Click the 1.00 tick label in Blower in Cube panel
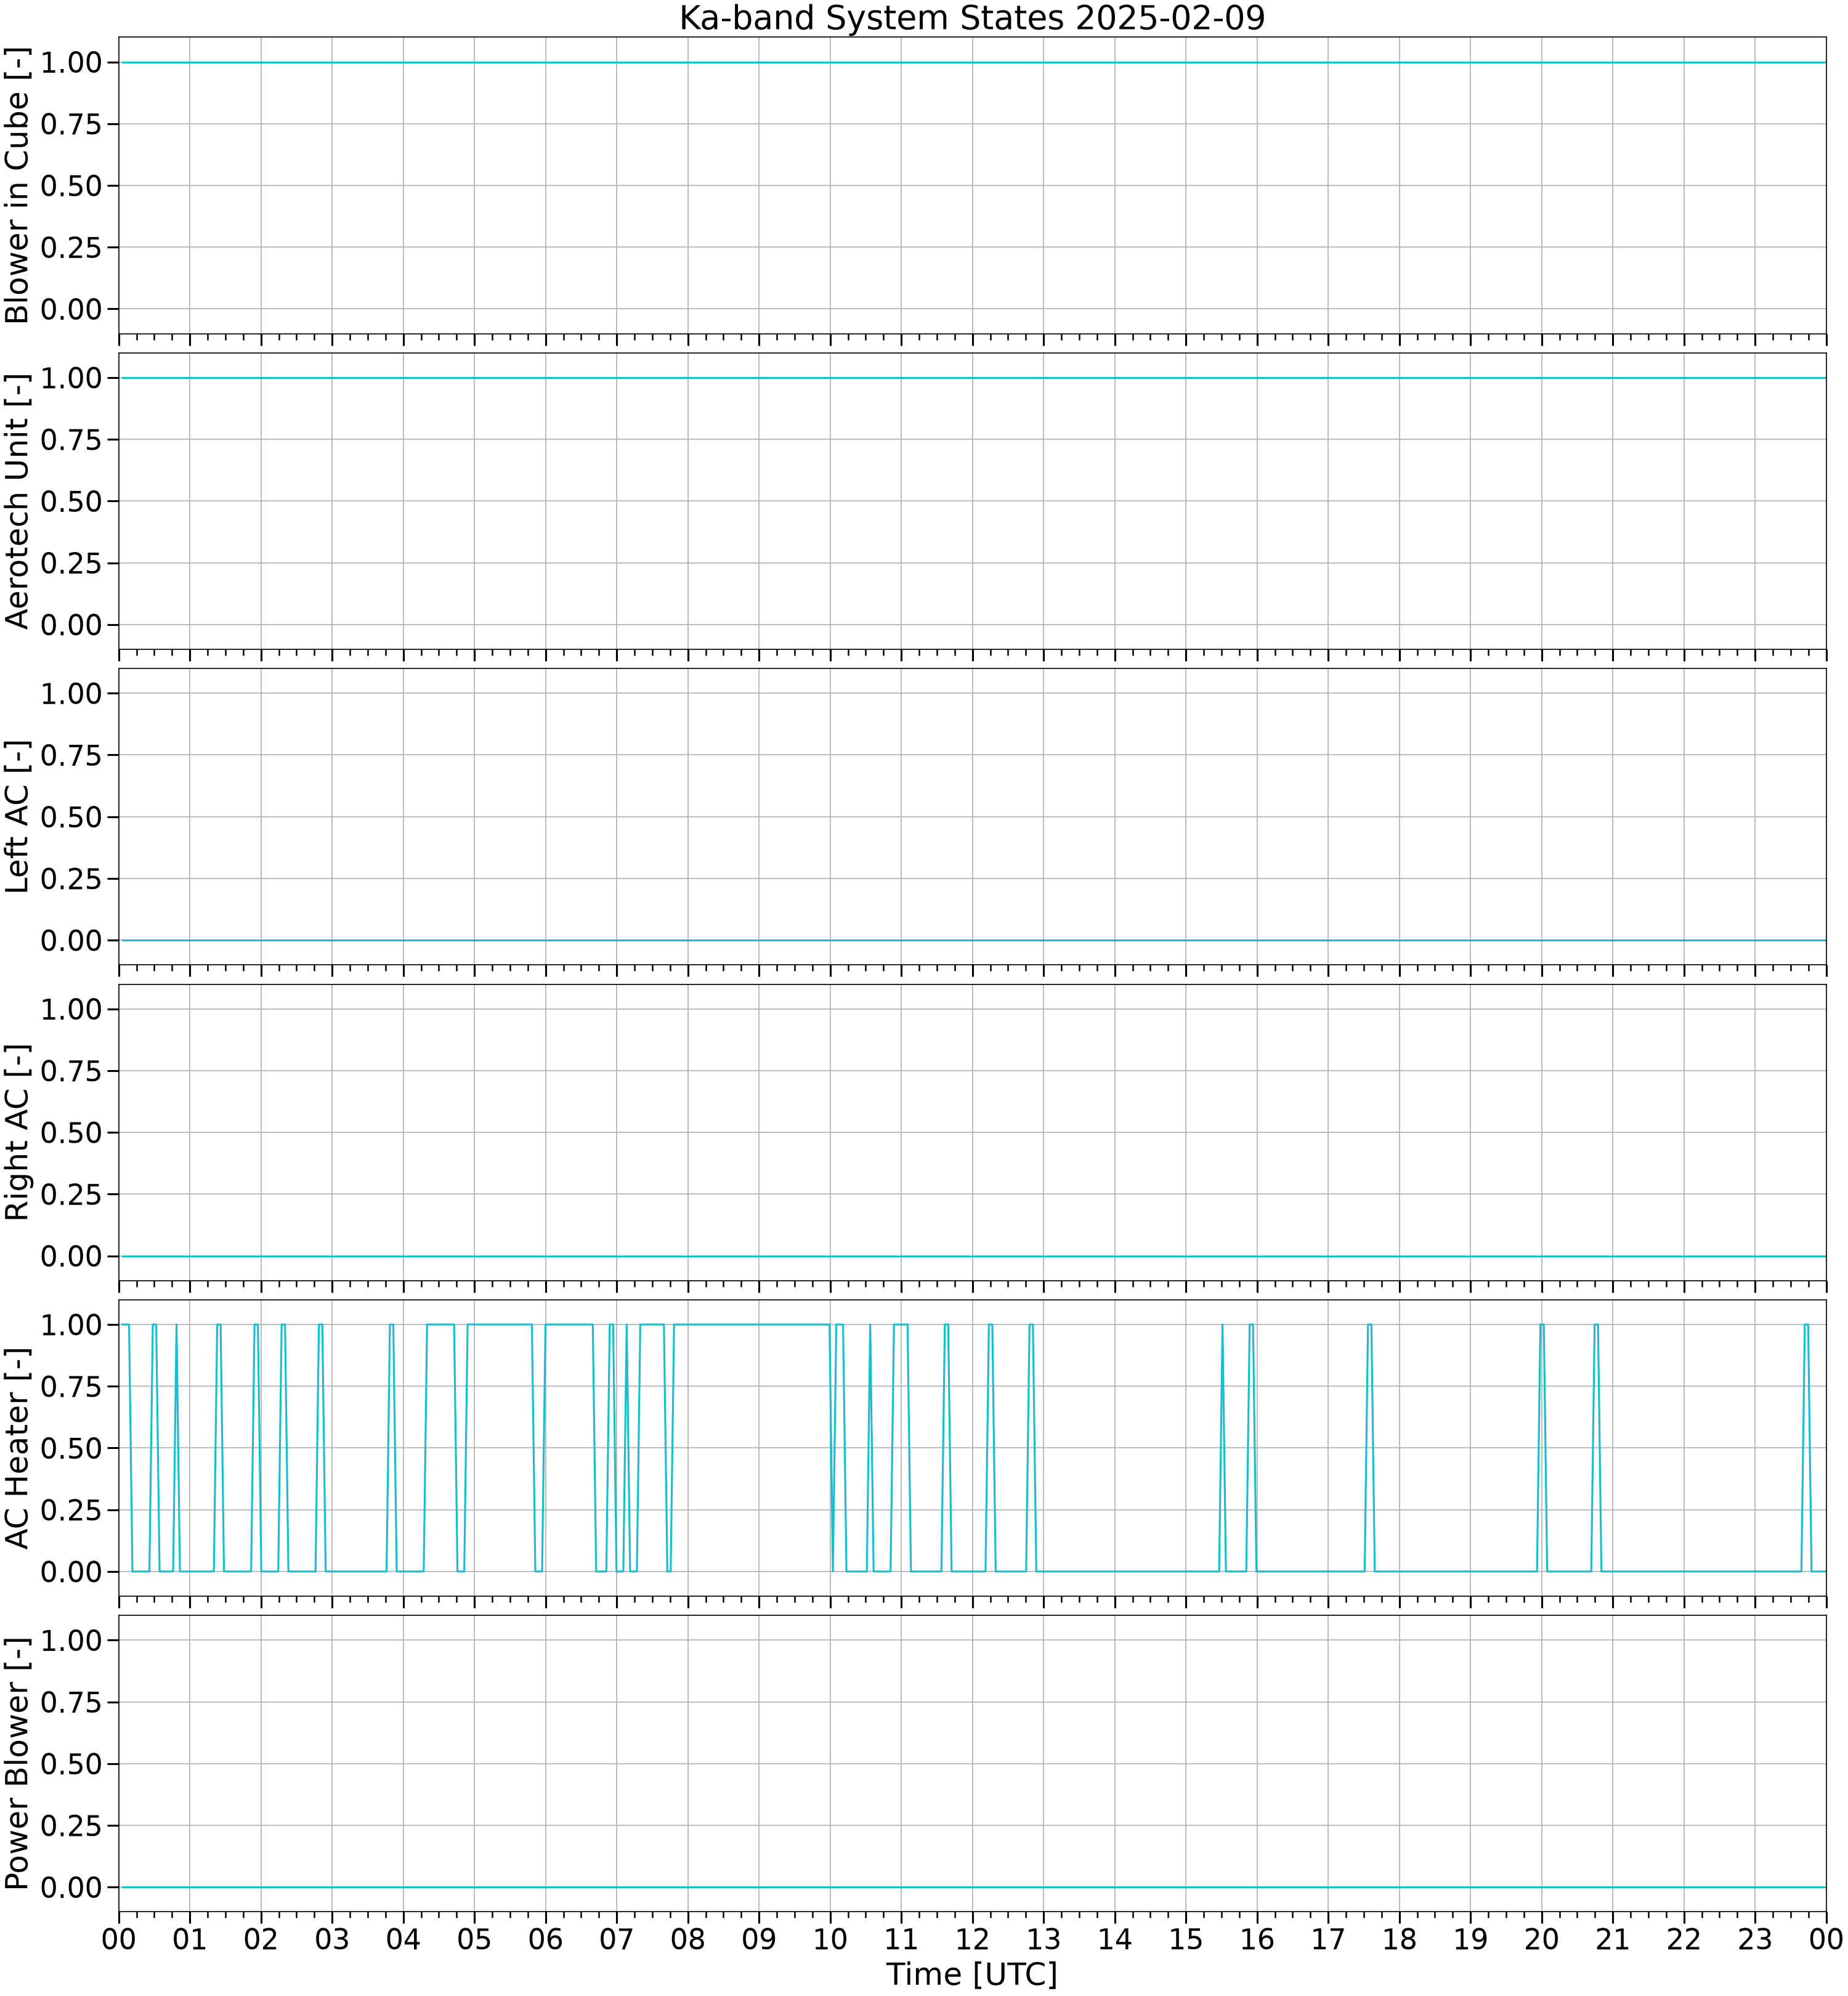The height and width of the screenshot is (1996, 1848). click(x=72, y=62)
